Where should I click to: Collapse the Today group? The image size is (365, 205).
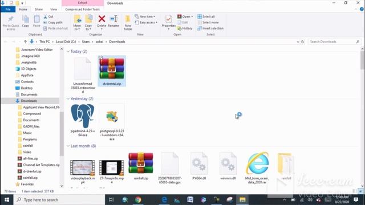click(x=68, y=51)
